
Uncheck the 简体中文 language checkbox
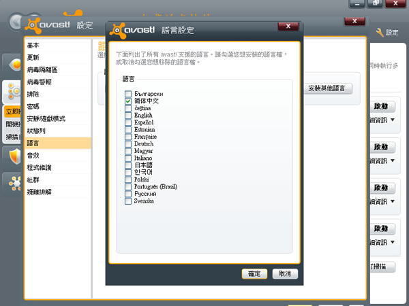coord(128,101)
